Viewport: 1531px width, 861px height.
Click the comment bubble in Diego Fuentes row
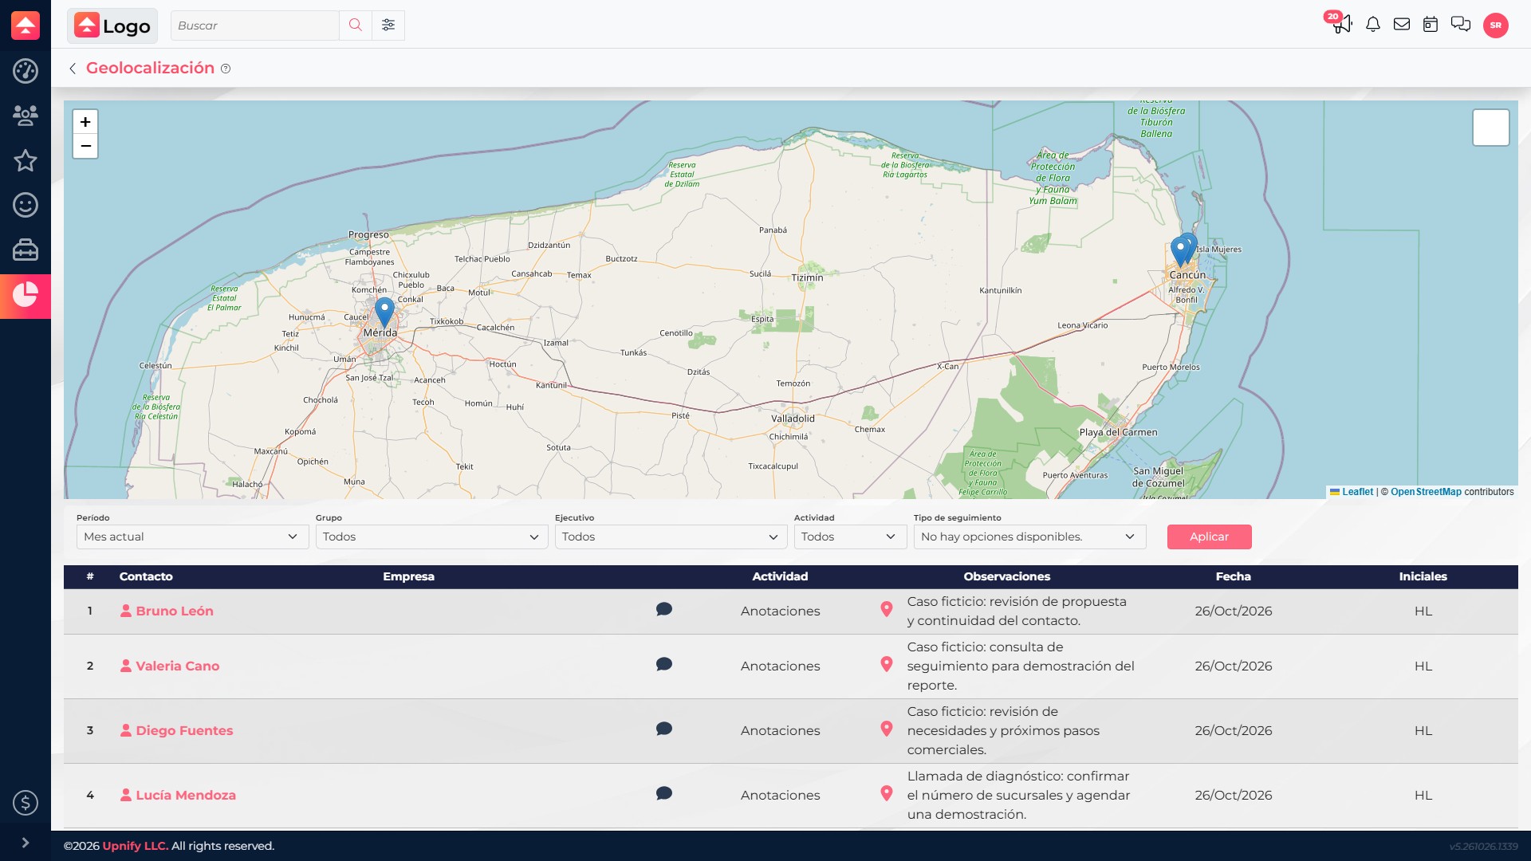[x=664, y=729]
